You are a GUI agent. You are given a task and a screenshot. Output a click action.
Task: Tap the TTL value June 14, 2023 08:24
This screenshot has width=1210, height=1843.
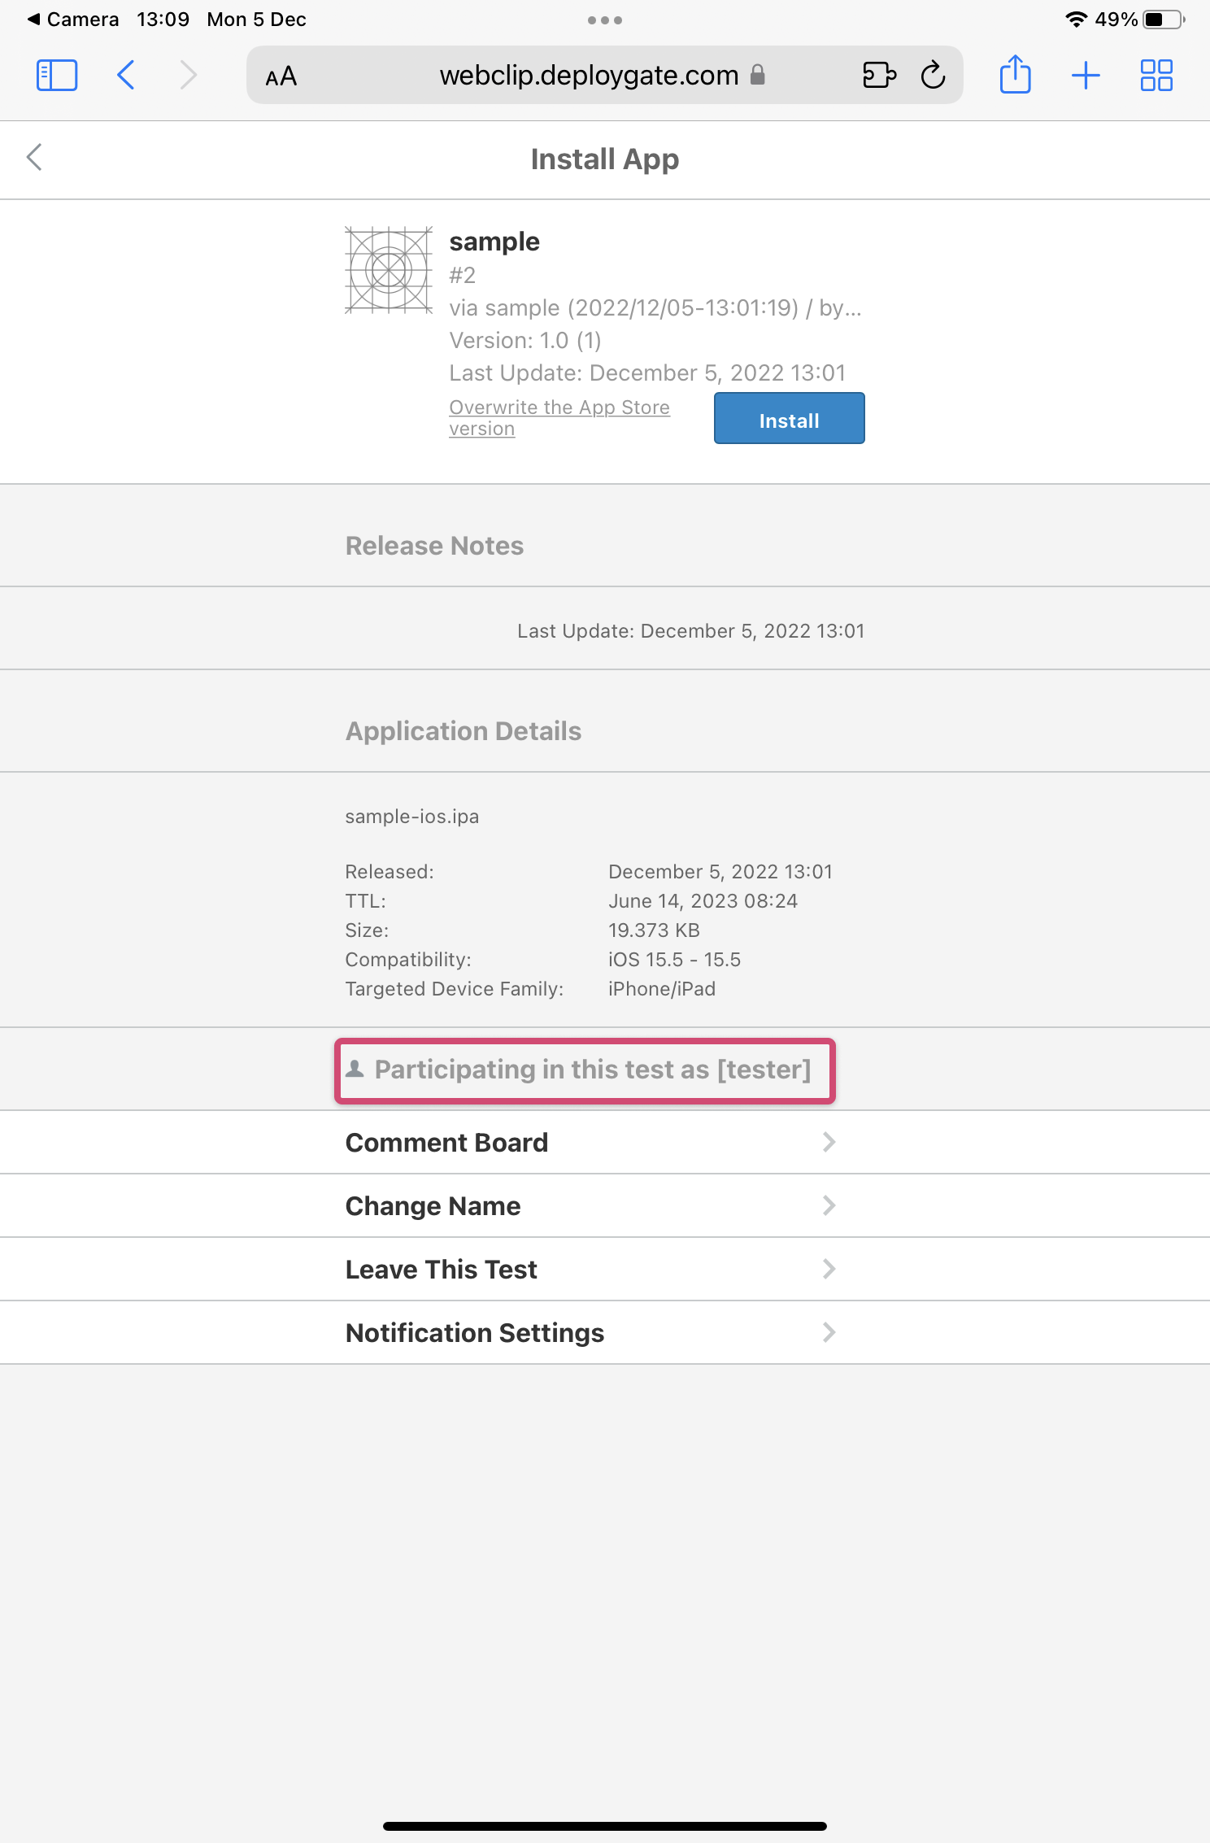click(703, 901)
